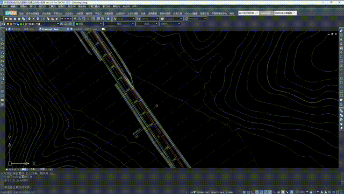The image size is (344, 194).
Task: Click the first white button beside the ribbon
Action: tap(249, 13)
